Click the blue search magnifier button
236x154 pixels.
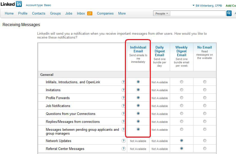click(x=229, y=13)
